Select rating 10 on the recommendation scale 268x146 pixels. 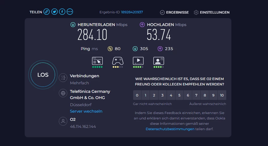click(222, 95)
